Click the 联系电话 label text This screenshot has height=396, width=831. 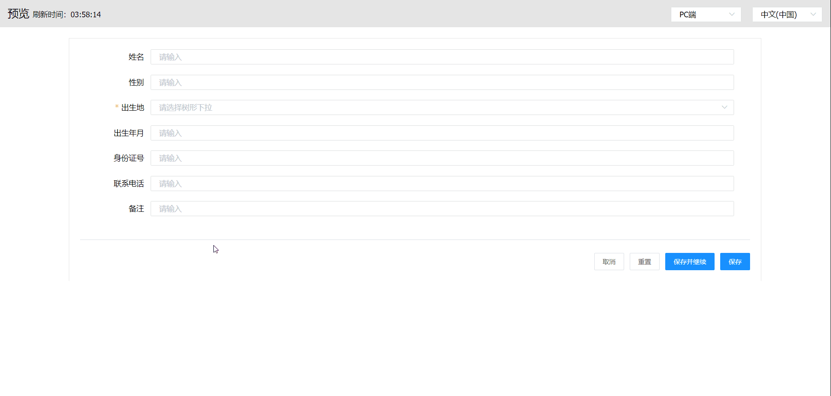click(x=129, y=184)
